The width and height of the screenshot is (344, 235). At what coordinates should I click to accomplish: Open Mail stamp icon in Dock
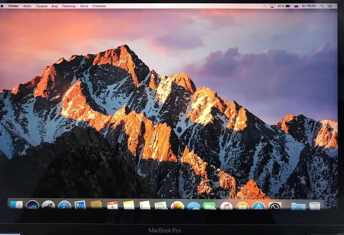tap(80, 205)
